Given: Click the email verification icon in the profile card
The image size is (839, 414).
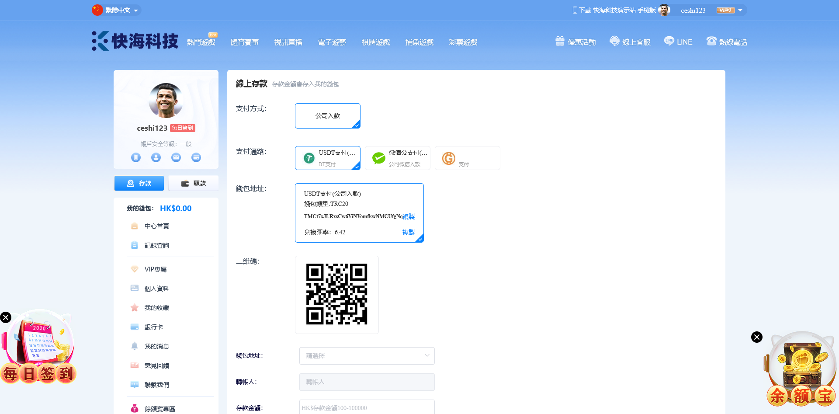Looking at the screenshot, I should (176, 157).
